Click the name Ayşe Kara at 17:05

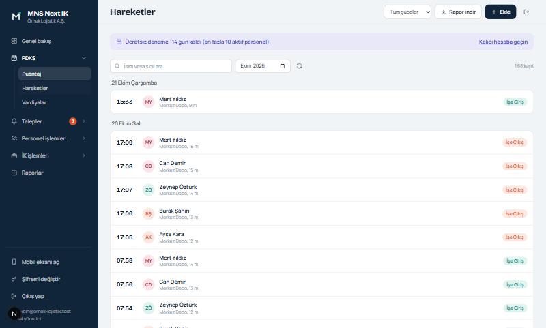tap(171, 234)
